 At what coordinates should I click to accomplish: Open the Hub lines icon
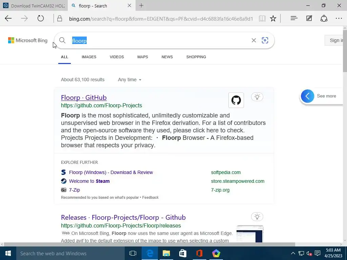(294, 18)
